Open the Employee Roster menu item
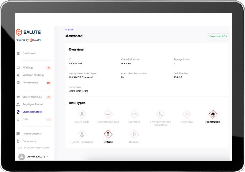Image resolution: width=245 pixels, height=172 pixels. coord(33,104)
